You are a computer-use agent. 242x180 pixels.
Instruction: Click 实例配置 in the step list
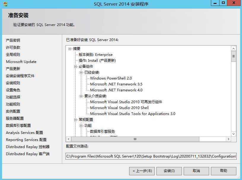click(13, 111)
